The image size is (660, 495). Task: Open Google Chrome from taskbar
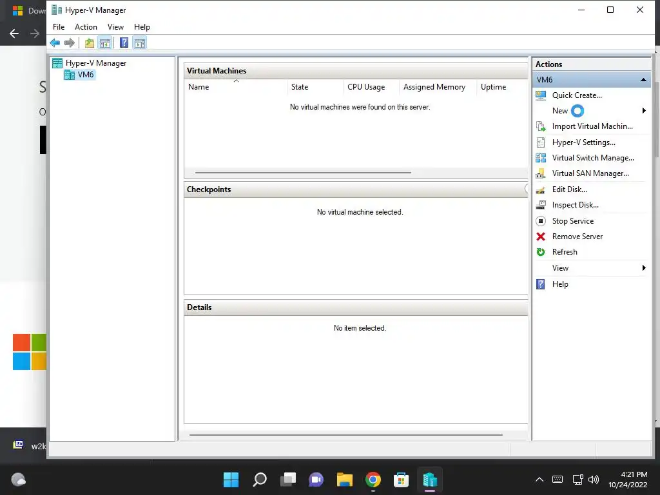[373, 480]
